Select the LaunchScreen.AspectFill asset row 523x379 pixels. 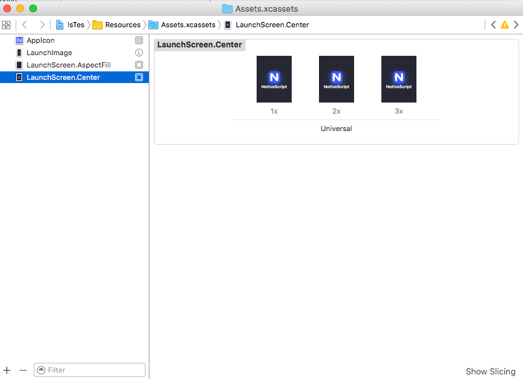74,65
